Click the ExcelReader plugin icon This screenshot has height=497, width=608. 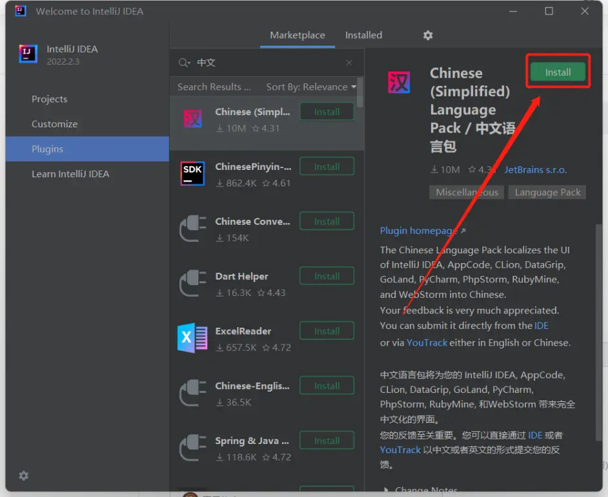tap(192, 338)
